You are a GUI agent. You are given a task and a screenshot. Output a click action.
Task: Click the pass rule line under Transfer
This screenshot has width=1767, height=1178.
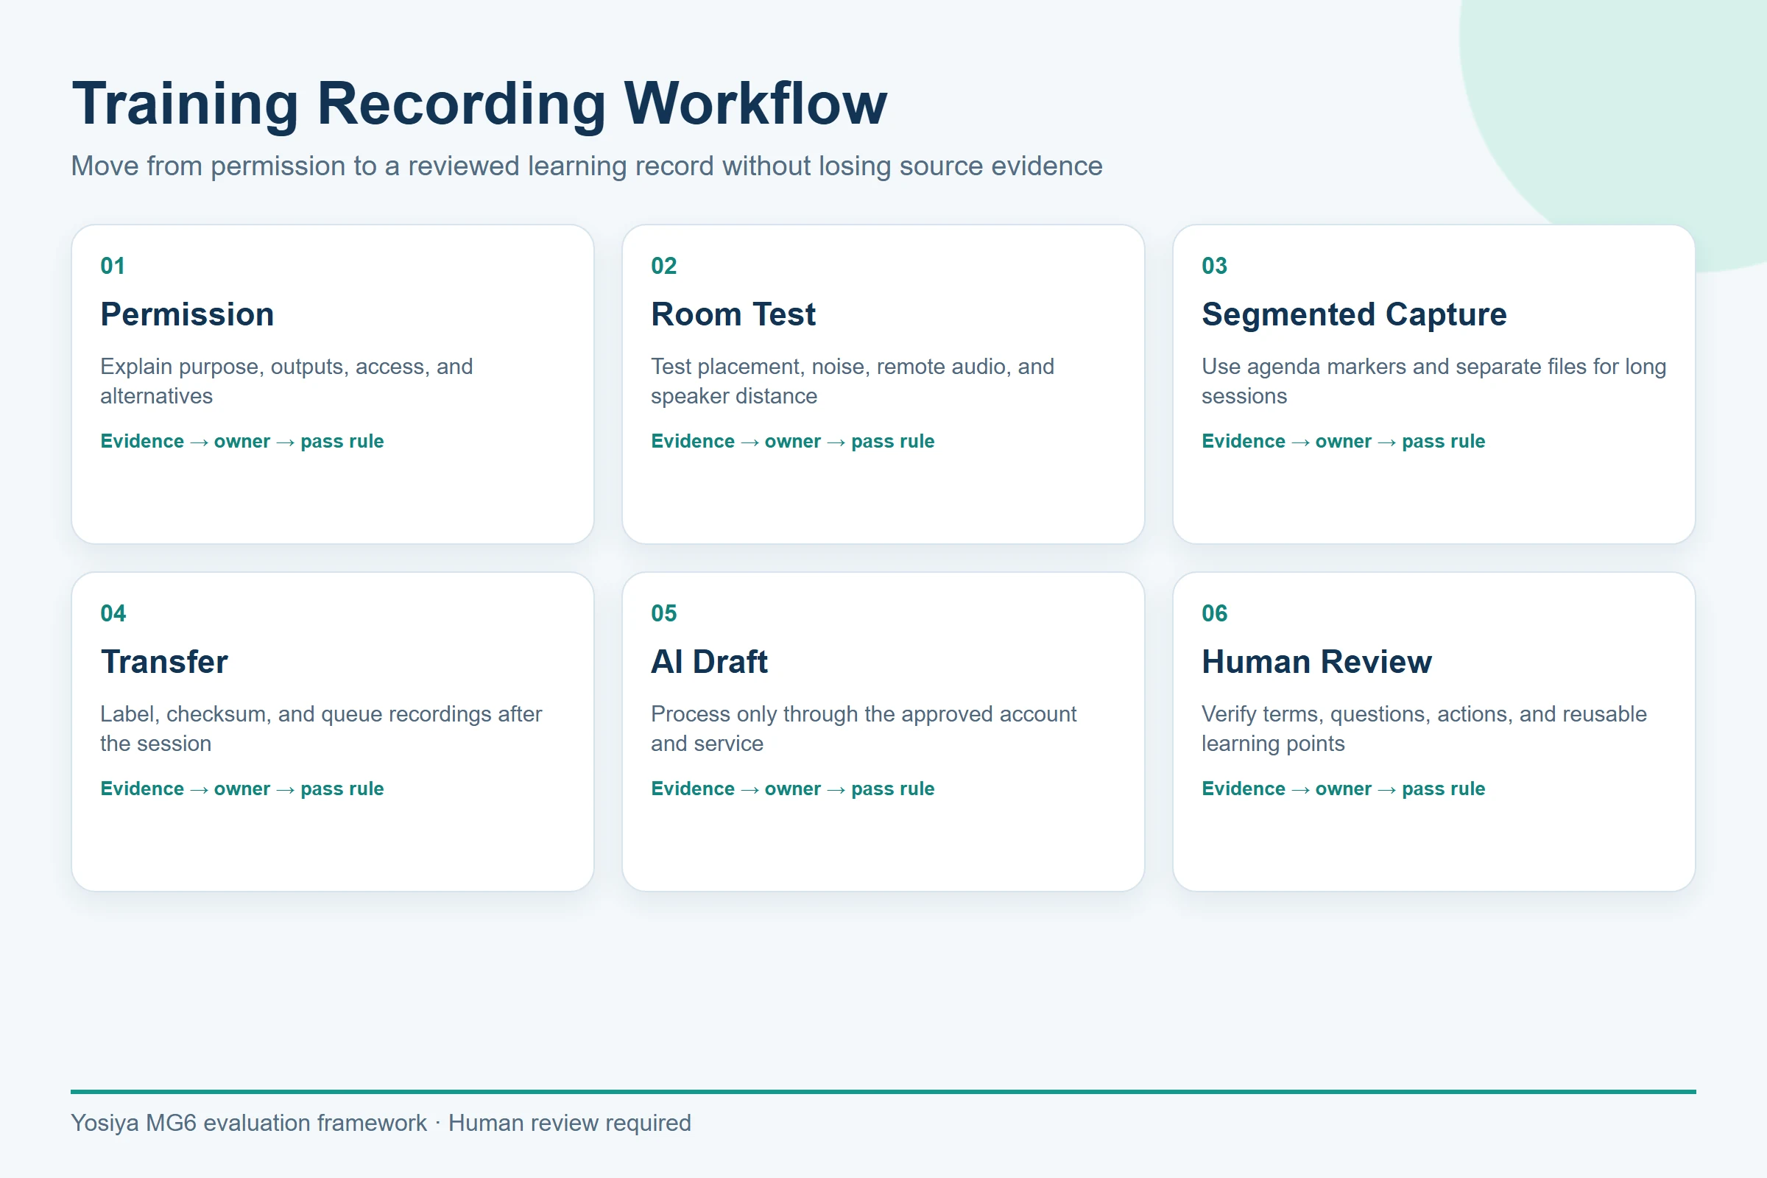[x=242, y=789]
